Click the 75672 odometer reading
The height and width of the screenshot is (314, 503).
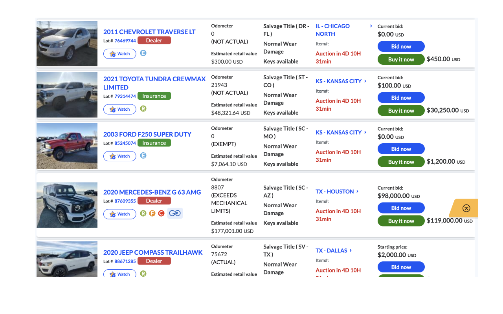(x=219, y=254)
